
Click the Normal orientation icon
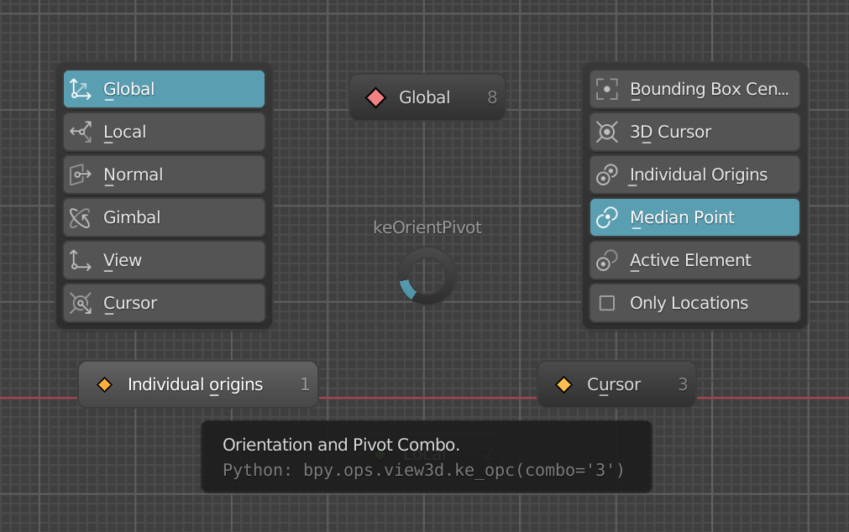tap(81, 175)
